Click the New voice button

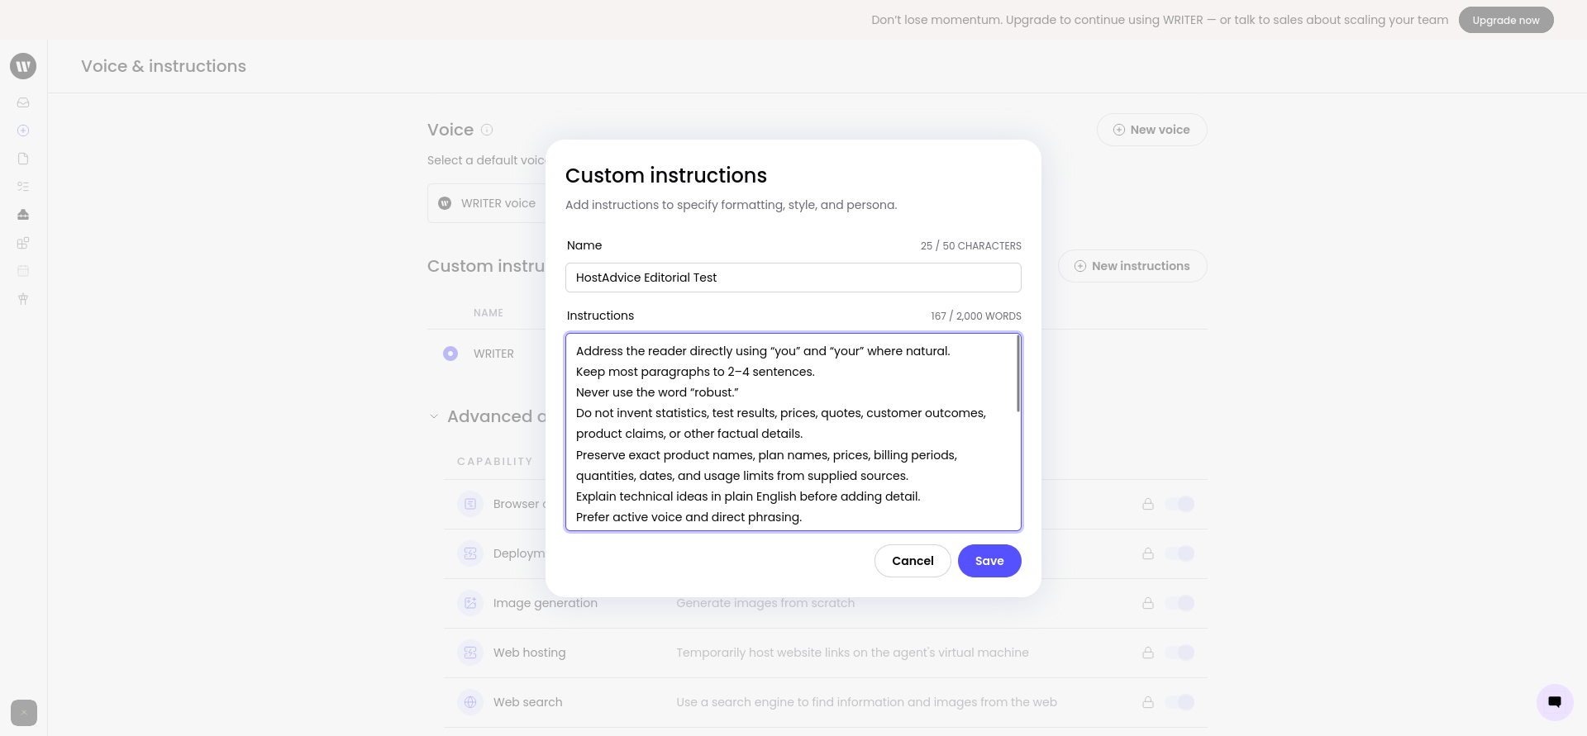pyautogui.click(x=1152, y=130)
